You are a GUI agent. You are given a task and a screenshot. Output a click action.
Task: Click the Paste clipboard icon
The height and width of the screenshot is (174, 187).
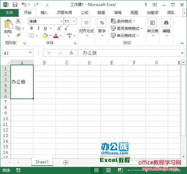pos(8,24)
